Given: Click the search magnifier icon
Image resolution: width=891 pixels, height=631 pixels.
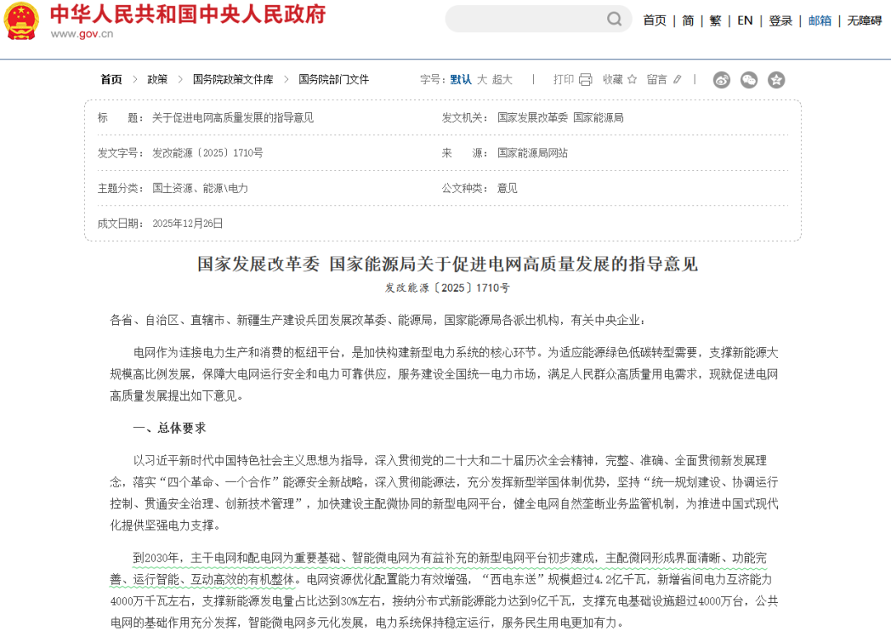Looking at the screenshot, I should point(615,19).
